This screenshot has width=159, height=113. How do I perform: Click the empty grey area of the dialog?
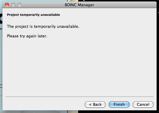pyautogui.click(x=80, y=66)
